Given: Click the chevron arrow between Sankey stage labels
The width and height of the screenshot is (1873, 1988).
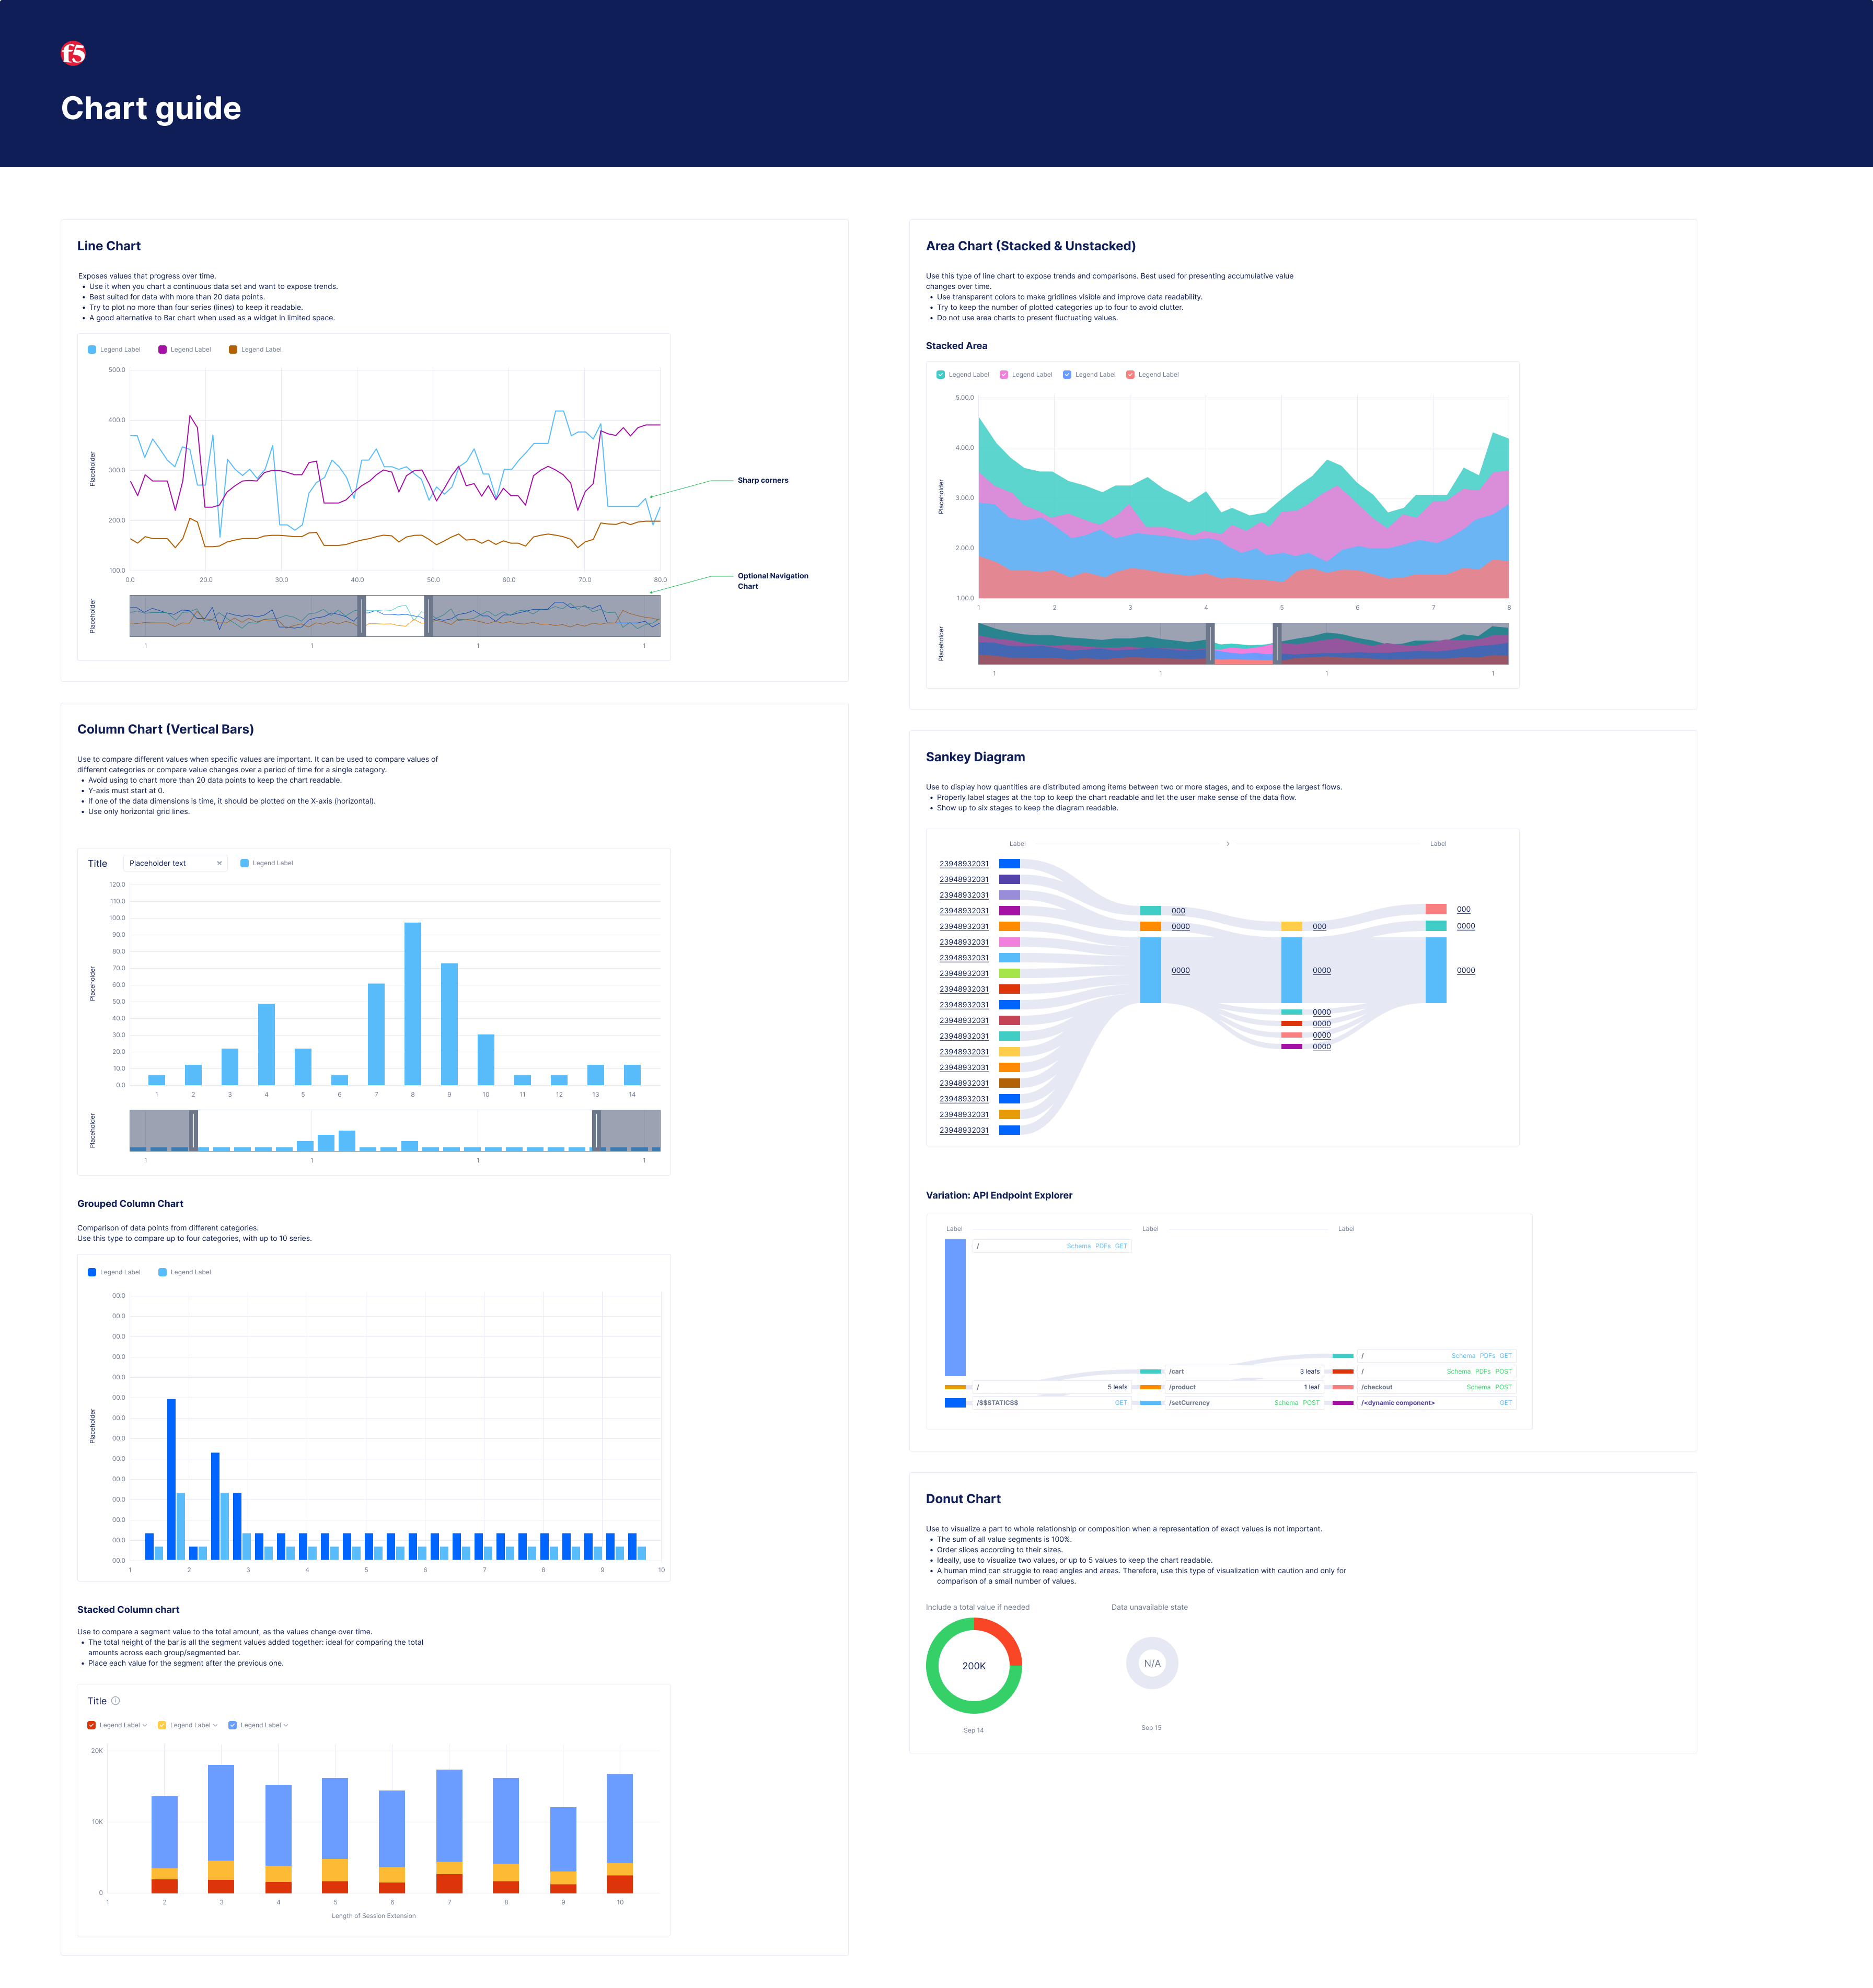Looking at the screenshot, I should (1228, 844).
